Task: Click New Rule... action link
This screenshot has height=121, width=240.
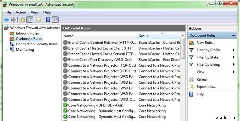Action: click(206, 43)
